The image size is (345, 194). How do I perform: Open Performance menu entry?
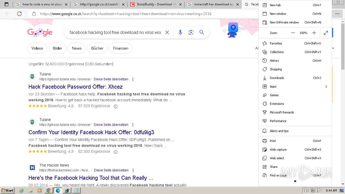pos(295,121)
